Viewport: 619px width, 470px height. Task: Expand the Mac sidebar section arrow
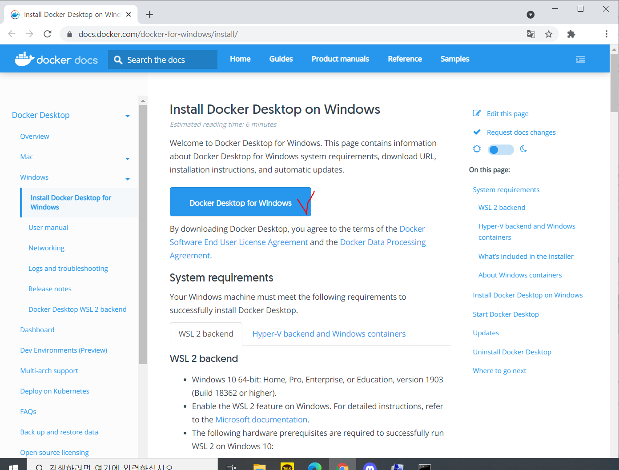(x=128, y=159)
